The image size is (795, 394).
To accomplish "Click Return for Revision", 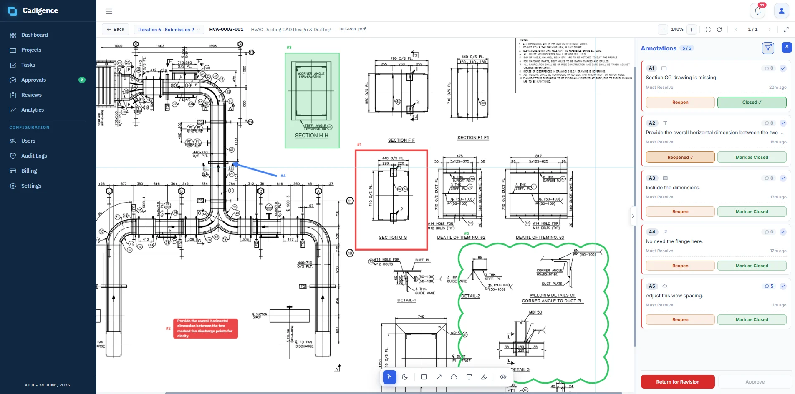I will point(678,382).
